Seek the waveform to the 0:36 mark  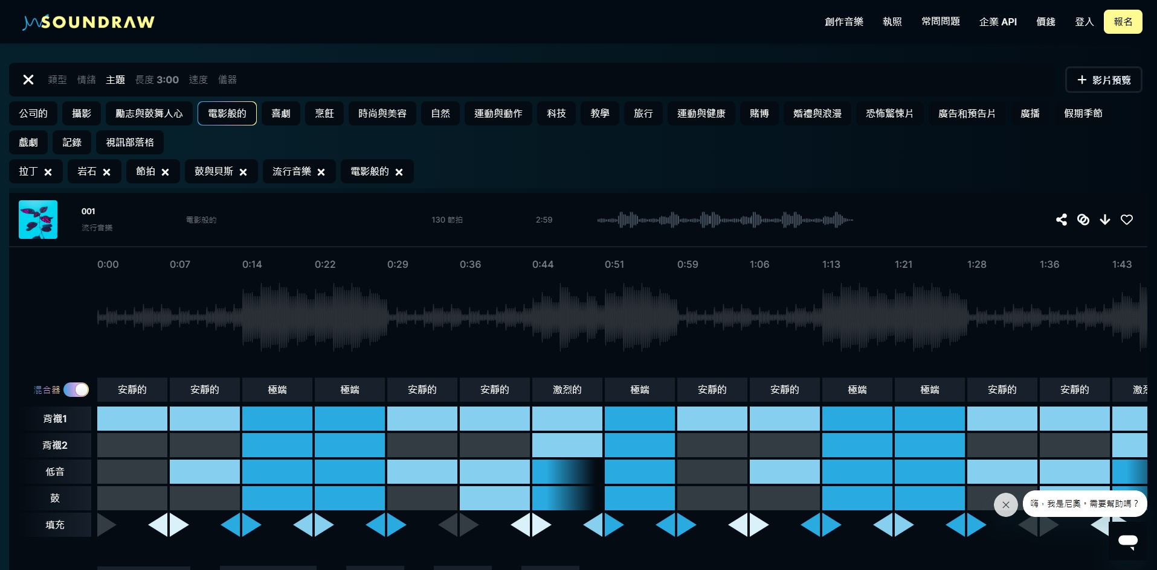tap(470, 314)
